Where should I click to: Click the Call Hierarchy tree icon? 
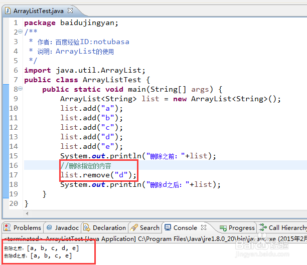(x=263, y=227)
